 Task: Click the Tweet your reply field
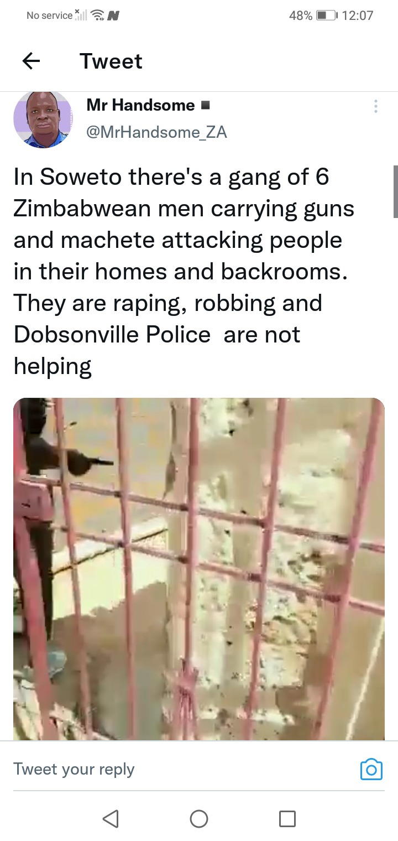182,769
